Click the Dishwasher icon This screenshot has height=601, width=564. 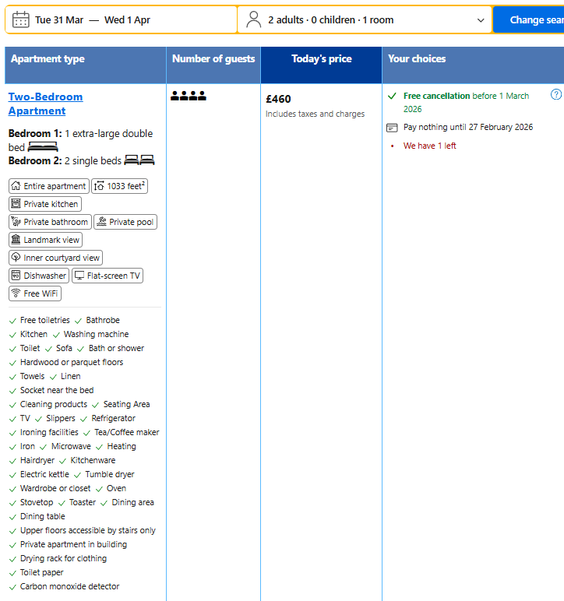16,276
